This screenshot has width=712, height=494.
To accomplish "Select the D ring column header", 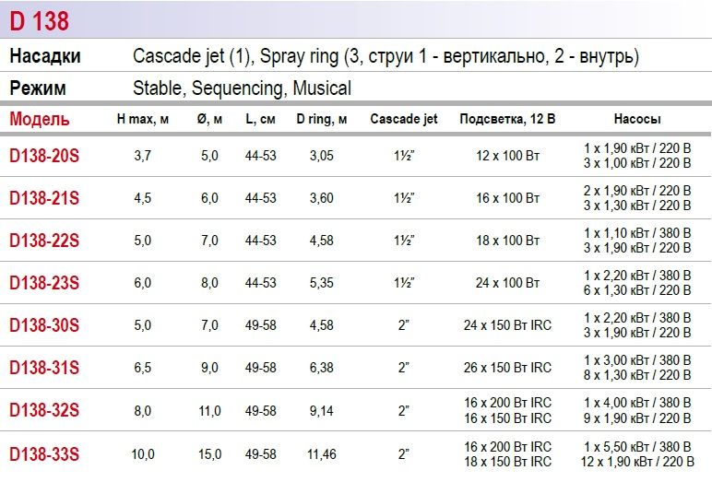I will (x=321, y=119).
